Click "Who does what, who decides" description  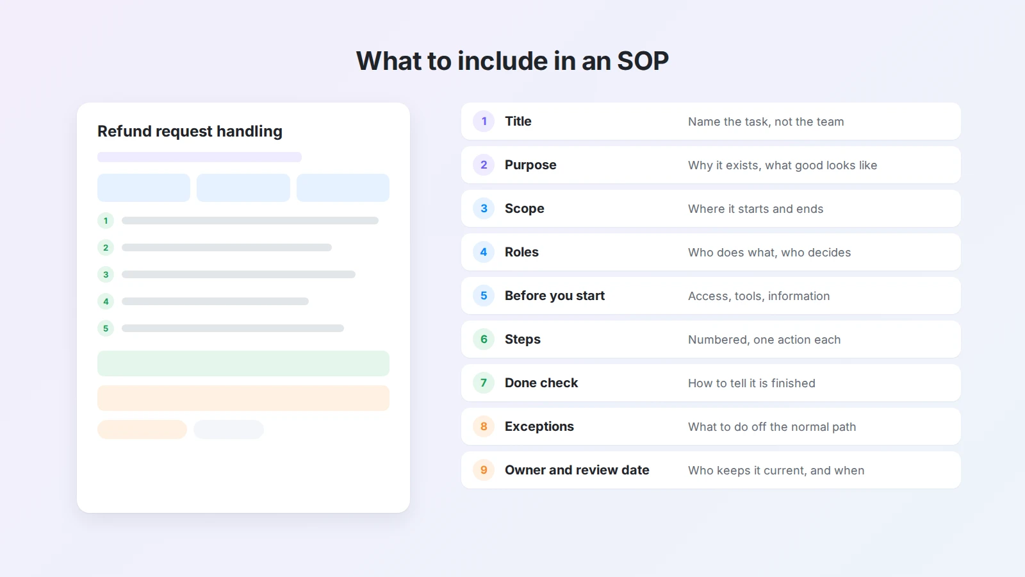click(x=769, y=253)
